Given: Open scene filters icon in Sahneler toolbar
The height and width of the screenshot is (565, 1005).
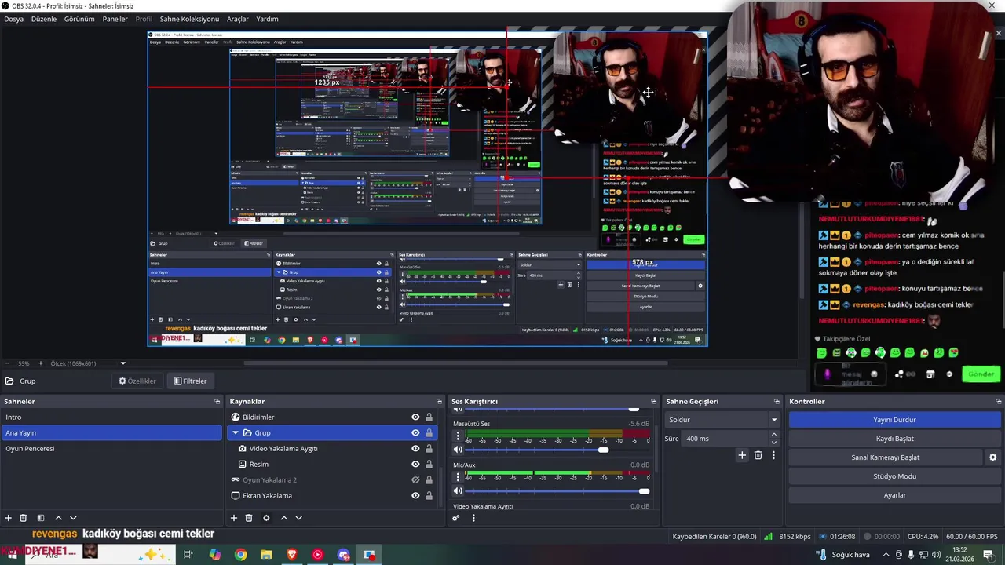Looking at the screenshot, I should point(41,518).
